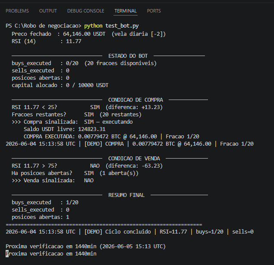Select the DEBUG CONSOLE tab
Image resolution: width=274 pixels, height=265 pixels.
(85, 11)
